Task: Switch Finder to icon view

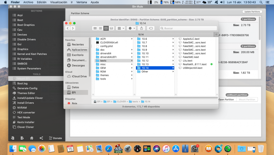Action: click(95, 28)
